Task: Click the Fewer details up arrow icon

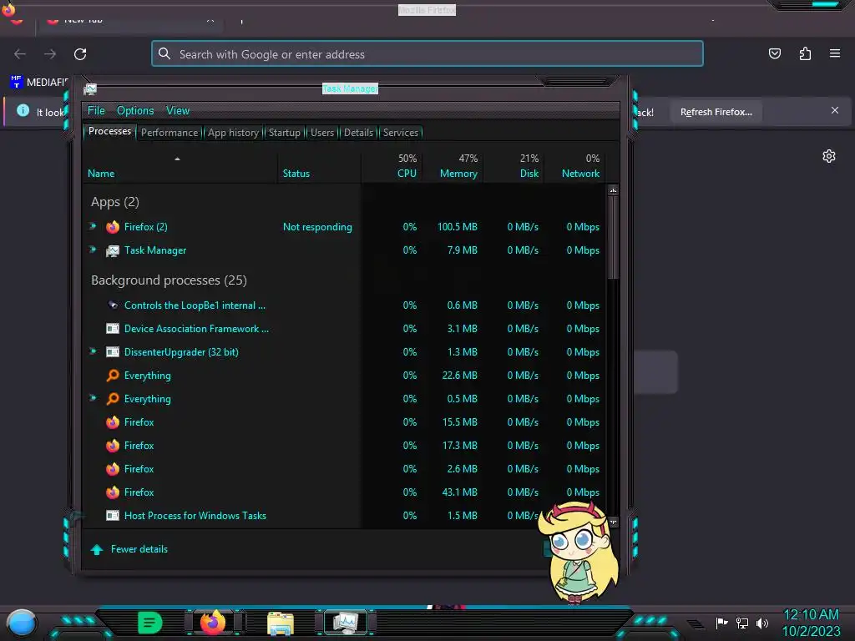Action: point(97,549)
